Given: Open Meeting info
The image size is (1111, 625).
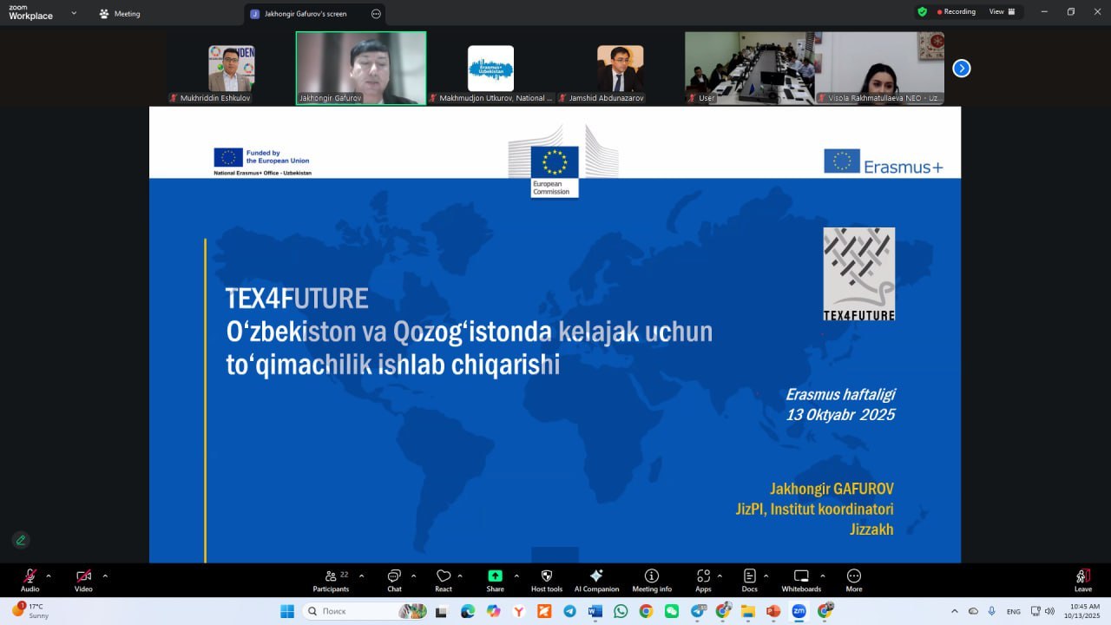Looking at the screenshot, I should pyautogui.click(x=652, y=577).
